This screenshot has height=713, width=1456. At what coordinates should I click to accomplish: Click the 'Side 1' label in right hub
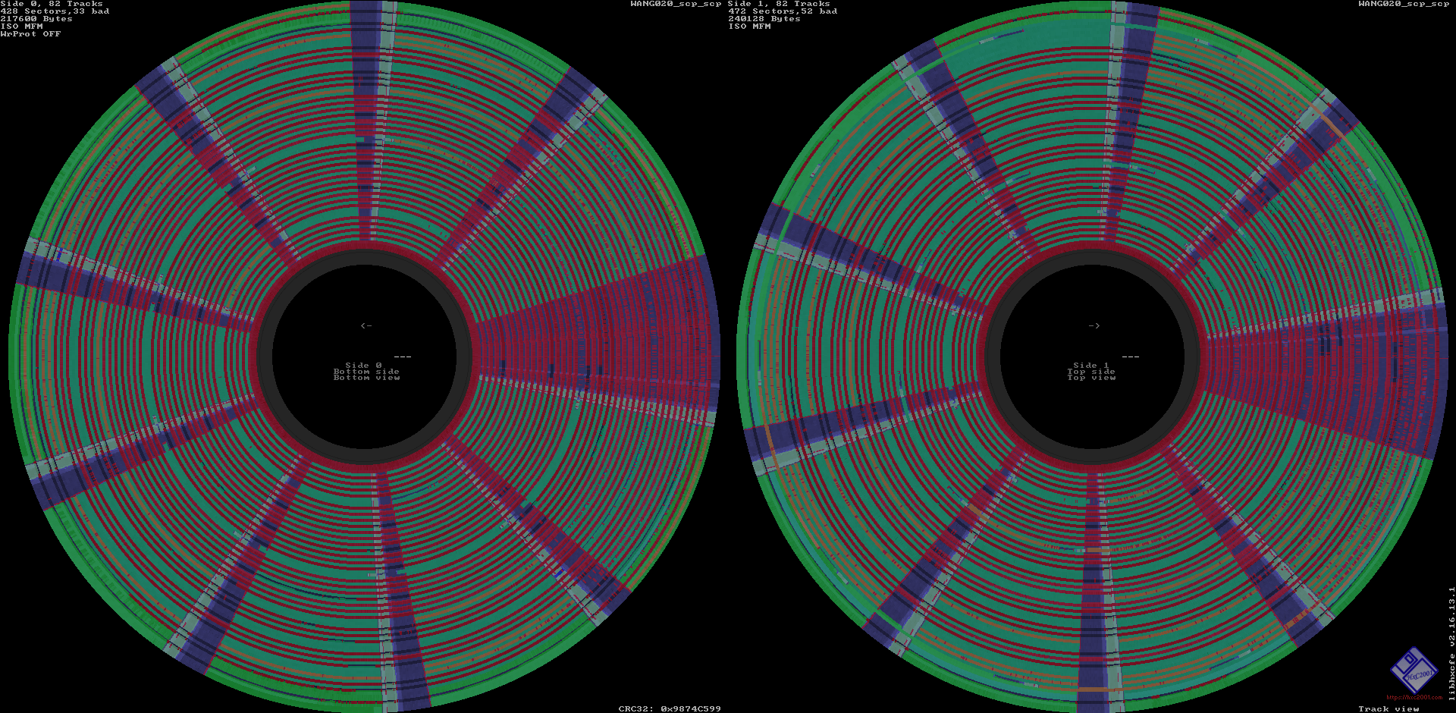1091,366
